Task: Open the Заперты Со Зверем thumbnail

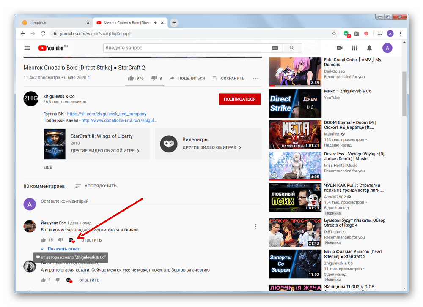Action: 295,264
